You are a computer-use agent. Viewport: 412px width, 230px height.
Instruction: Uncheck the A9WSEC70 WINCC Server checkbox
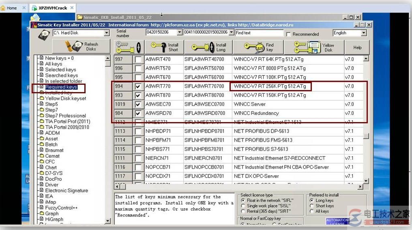138,104
